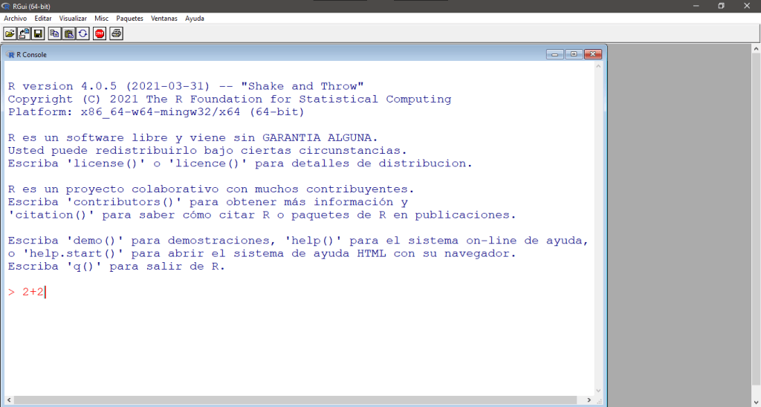Click the Load workspace icon
761x407 pixels.
[x=24, y=33]
